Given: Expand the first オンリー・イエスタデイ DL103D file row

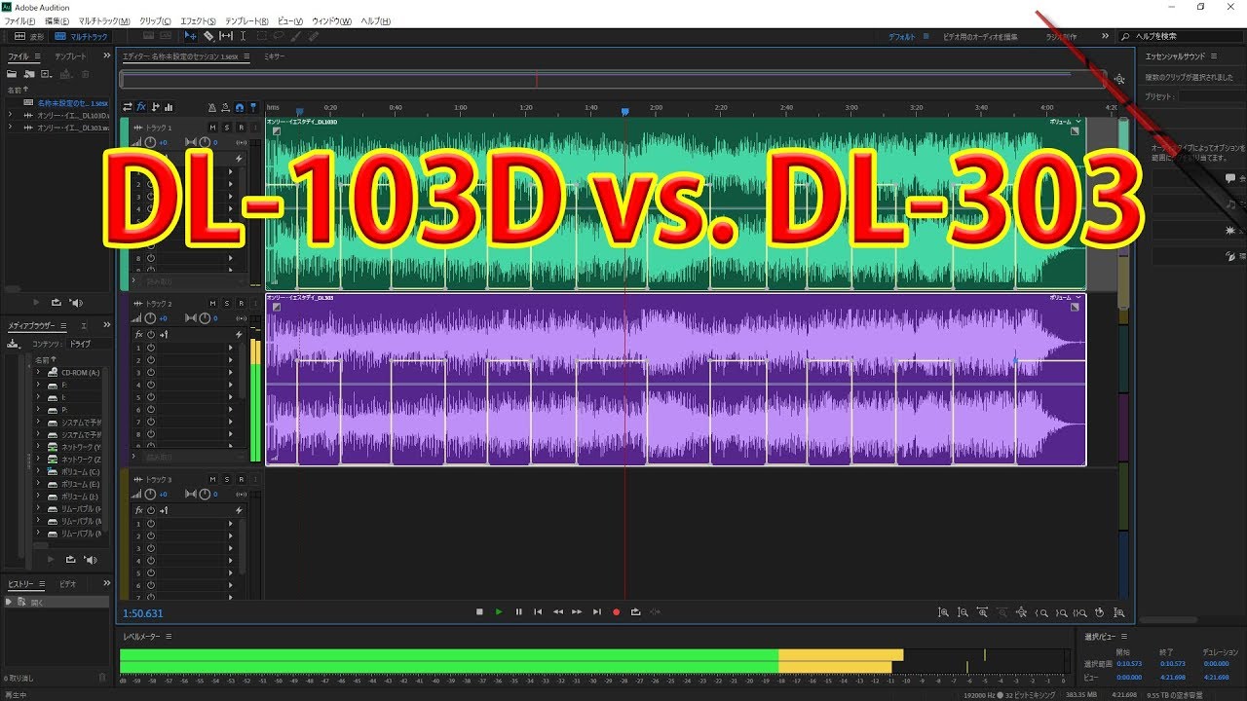Looking at the screenshot, I should [10, 115].
